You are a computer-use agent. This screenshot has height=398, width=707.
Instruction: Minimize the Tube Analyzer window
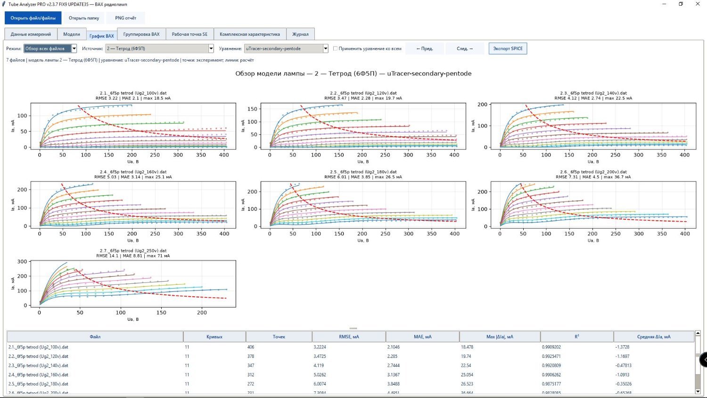click(664, 4)
